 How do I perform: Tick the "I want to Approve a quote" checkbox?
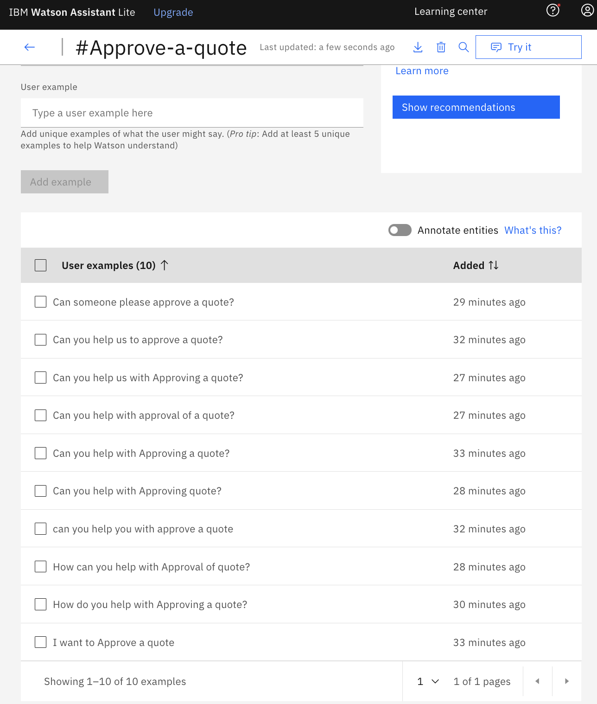pyautogui.click(x=41, y=642)
